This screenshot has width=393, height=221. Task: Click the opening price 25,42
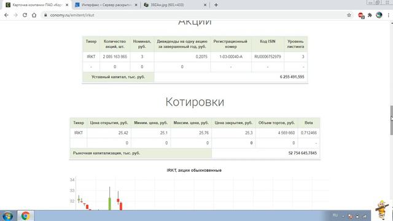tap(123, 133)
